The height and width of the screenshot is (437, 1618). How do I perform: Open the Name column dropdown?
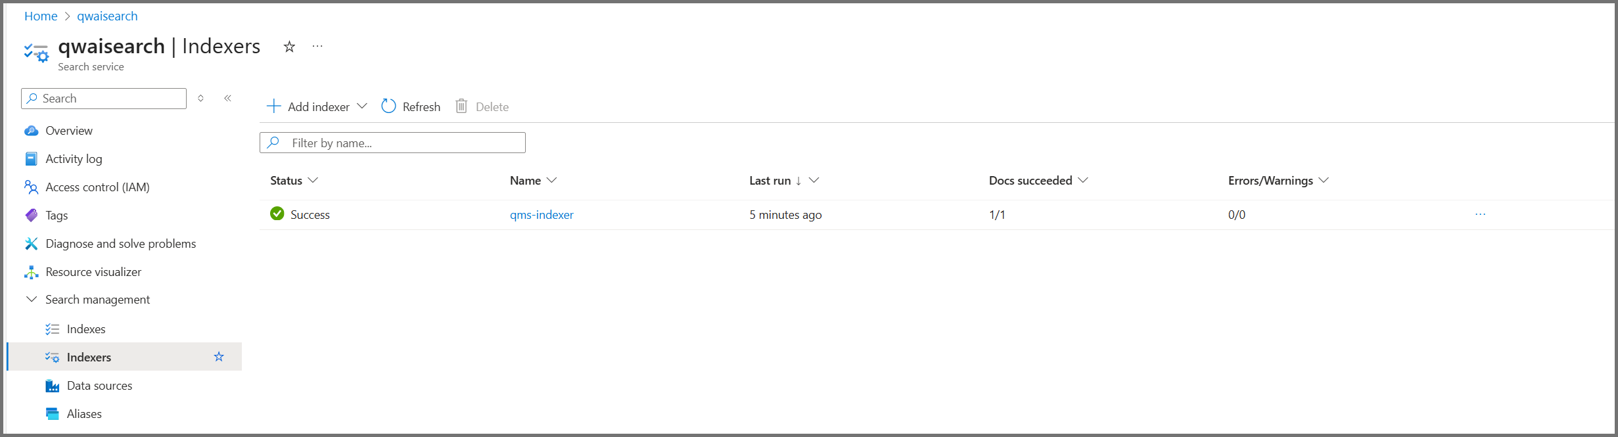(552, 181)
